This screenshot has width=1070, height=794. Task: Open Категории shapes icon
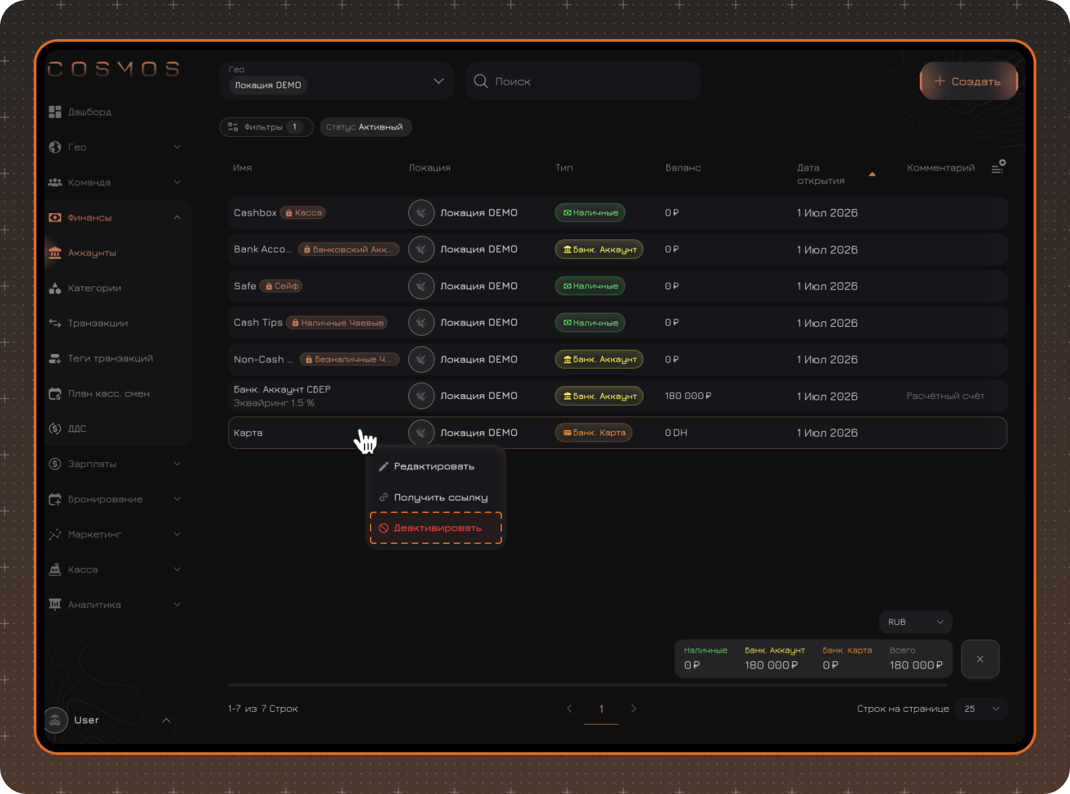[x=55, y=288]
